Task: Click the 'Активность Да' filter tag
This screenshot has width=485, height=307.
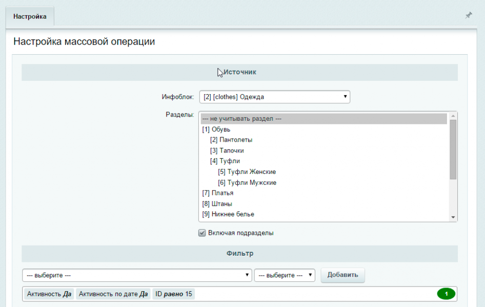Action: pos(49,294)
